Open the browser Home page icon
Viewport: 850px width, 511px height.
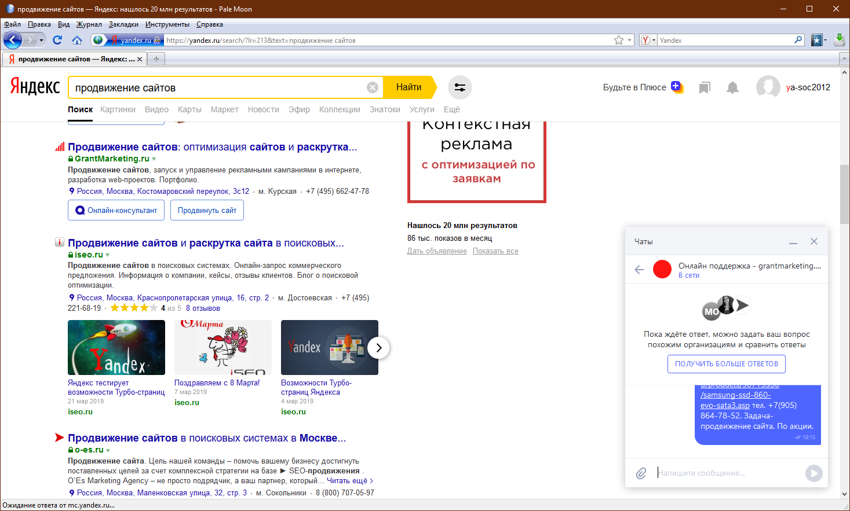(77, 40)
